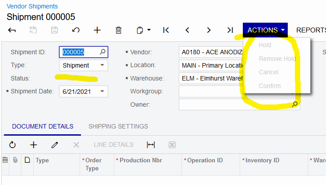Delete the grid row with X icon
This screenshot has width=326, height=185.
tap(76, 145)
